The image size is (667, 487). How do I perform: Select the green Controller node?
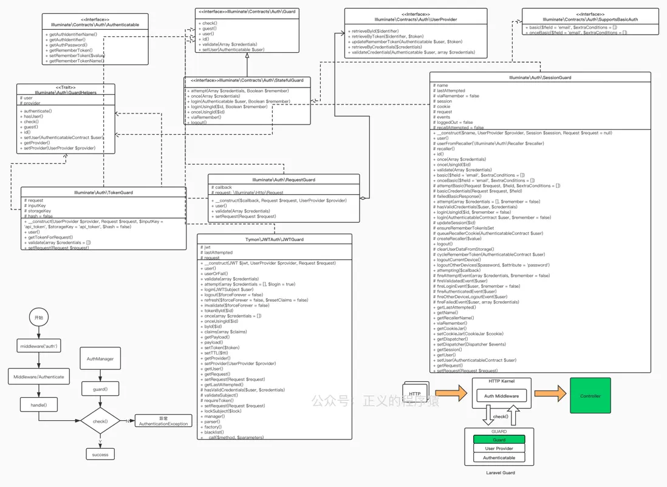(x=590, y=395)
